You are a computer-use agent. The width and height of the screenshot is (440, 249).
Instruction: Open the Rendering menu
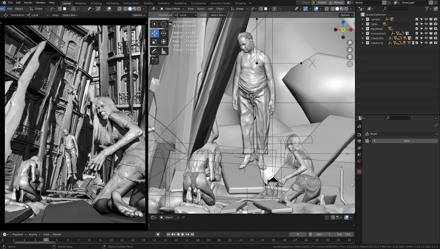pyautogui.click(x=180, y=3)
